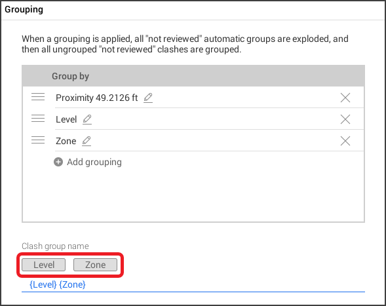The width and height of the screenshot is (386, 306).
Task: Select the drag handle of the Proximity row
Action: pos(38,97)
